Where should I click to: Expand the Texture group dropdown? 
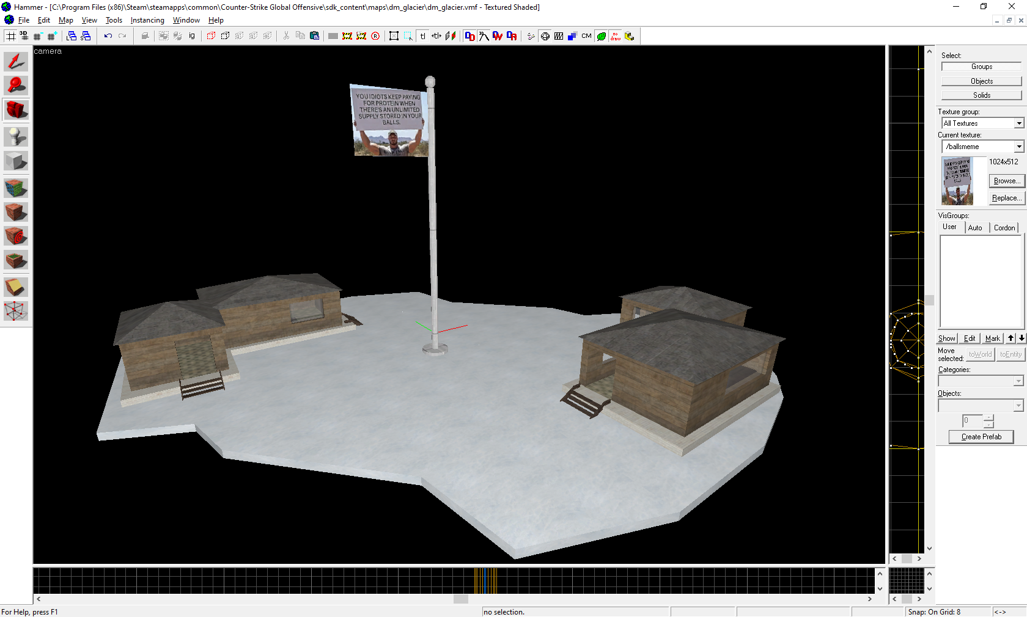(1018, 123)
